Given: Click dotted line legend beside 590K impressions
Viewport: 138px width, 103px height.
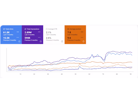Looking at the screenshot, I should (39, 37).
